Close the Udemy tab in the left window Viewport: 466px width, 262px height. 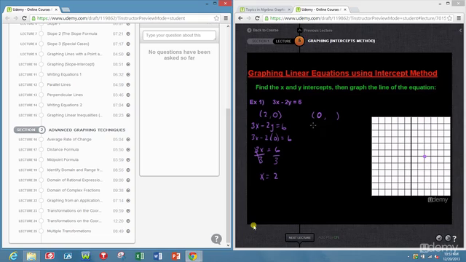pos(56,9)
